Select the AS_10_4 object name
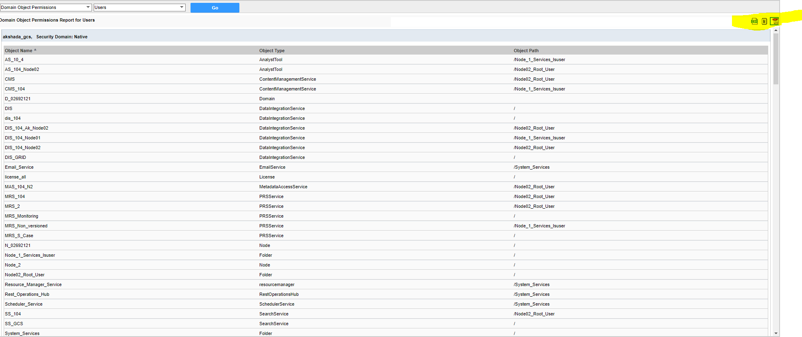Screen dimensions: 802x337 pos(14,59)
